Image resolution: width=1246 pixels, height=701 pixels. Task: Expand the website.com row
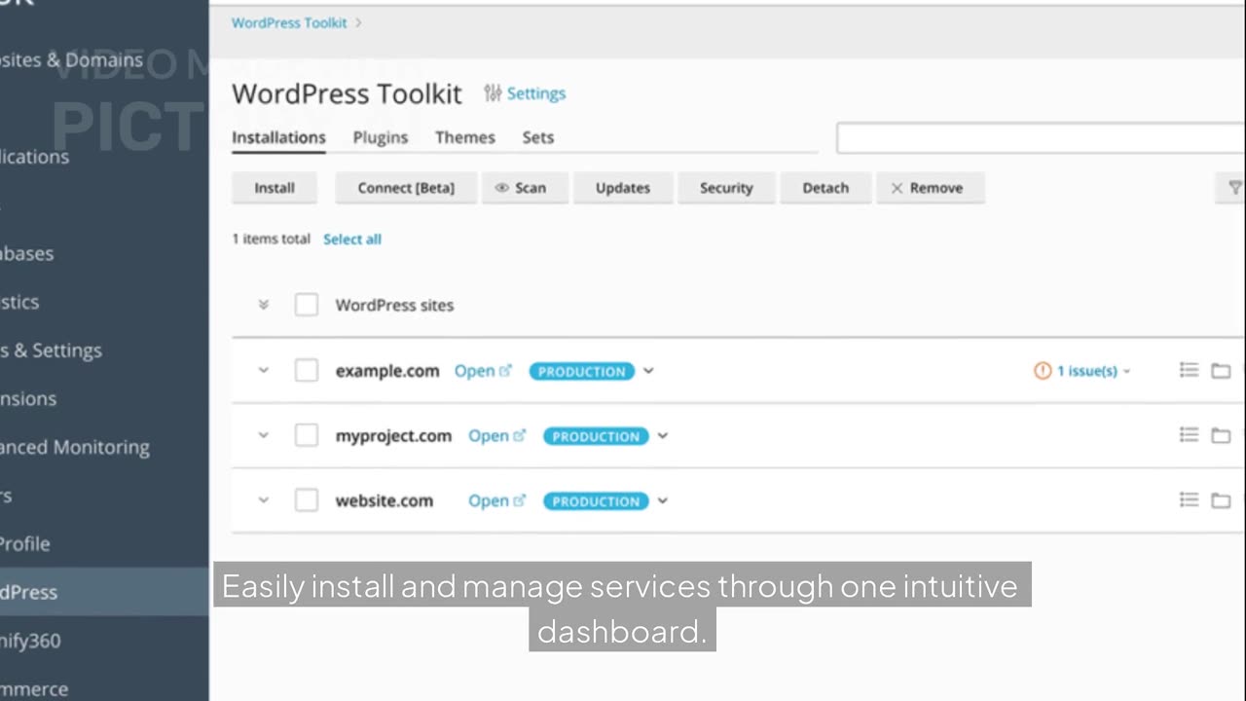263,501
